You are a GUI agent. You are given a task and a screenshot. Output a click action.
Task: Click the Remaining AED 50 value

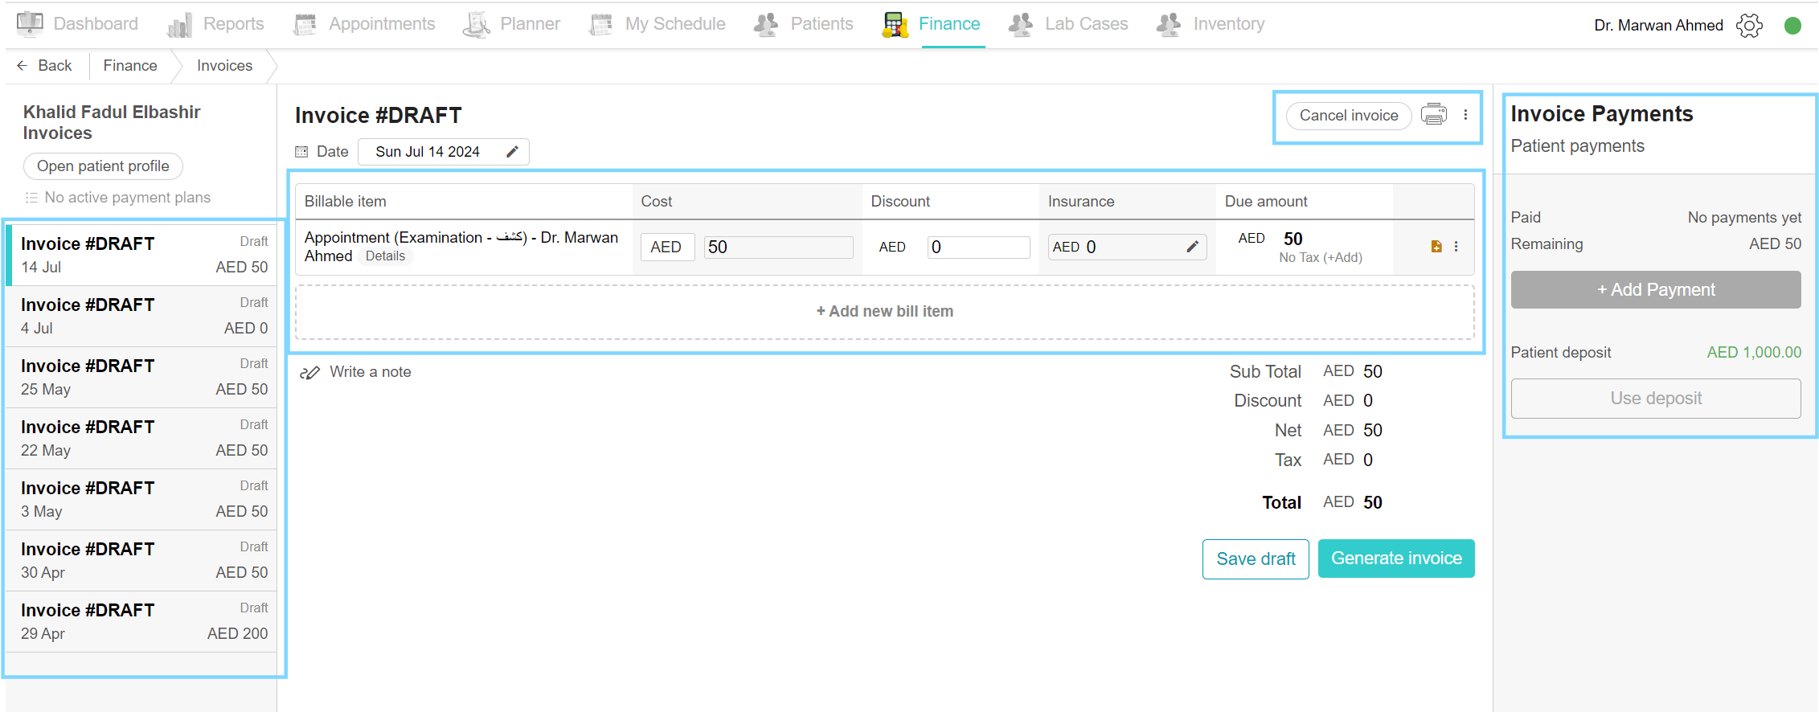click(x=1775, y=244)
